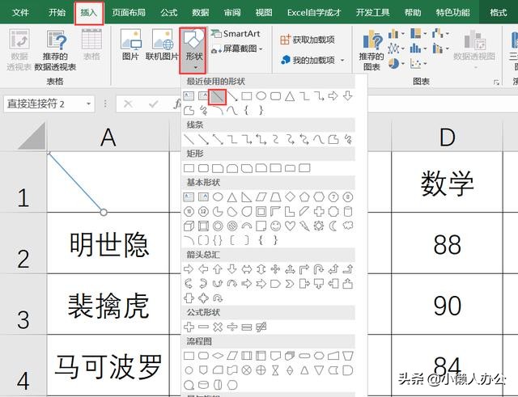The height and width of the screenshot is (397, 518).
Task: Pick the not-equal sign formula shape
Action: click(x=261, y=327)
